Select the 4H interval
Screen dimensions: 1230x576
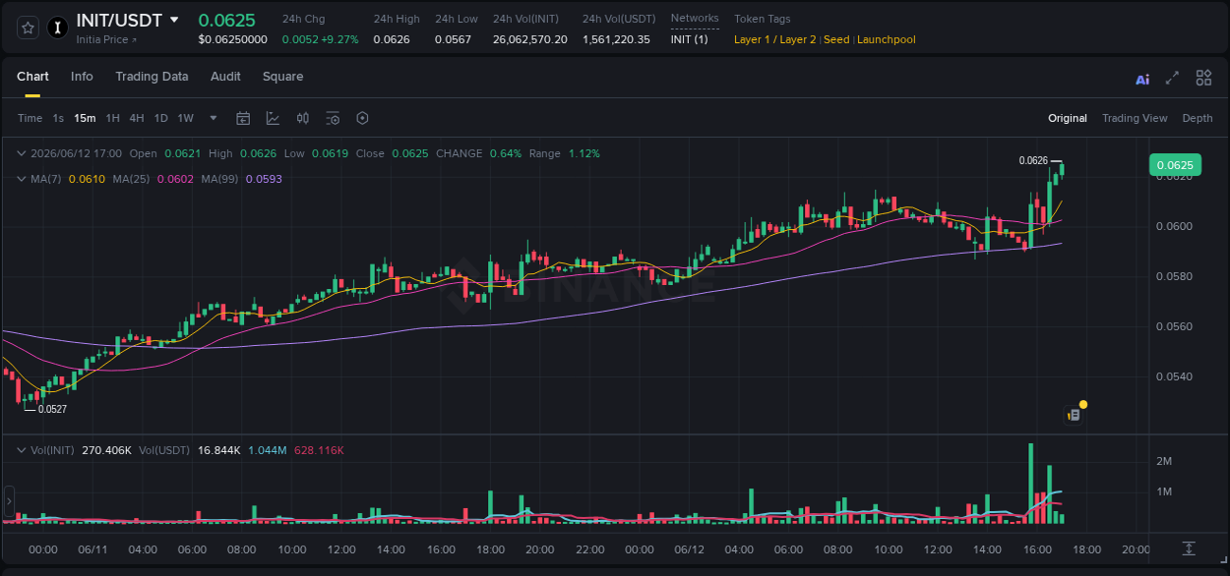point(137,118)
